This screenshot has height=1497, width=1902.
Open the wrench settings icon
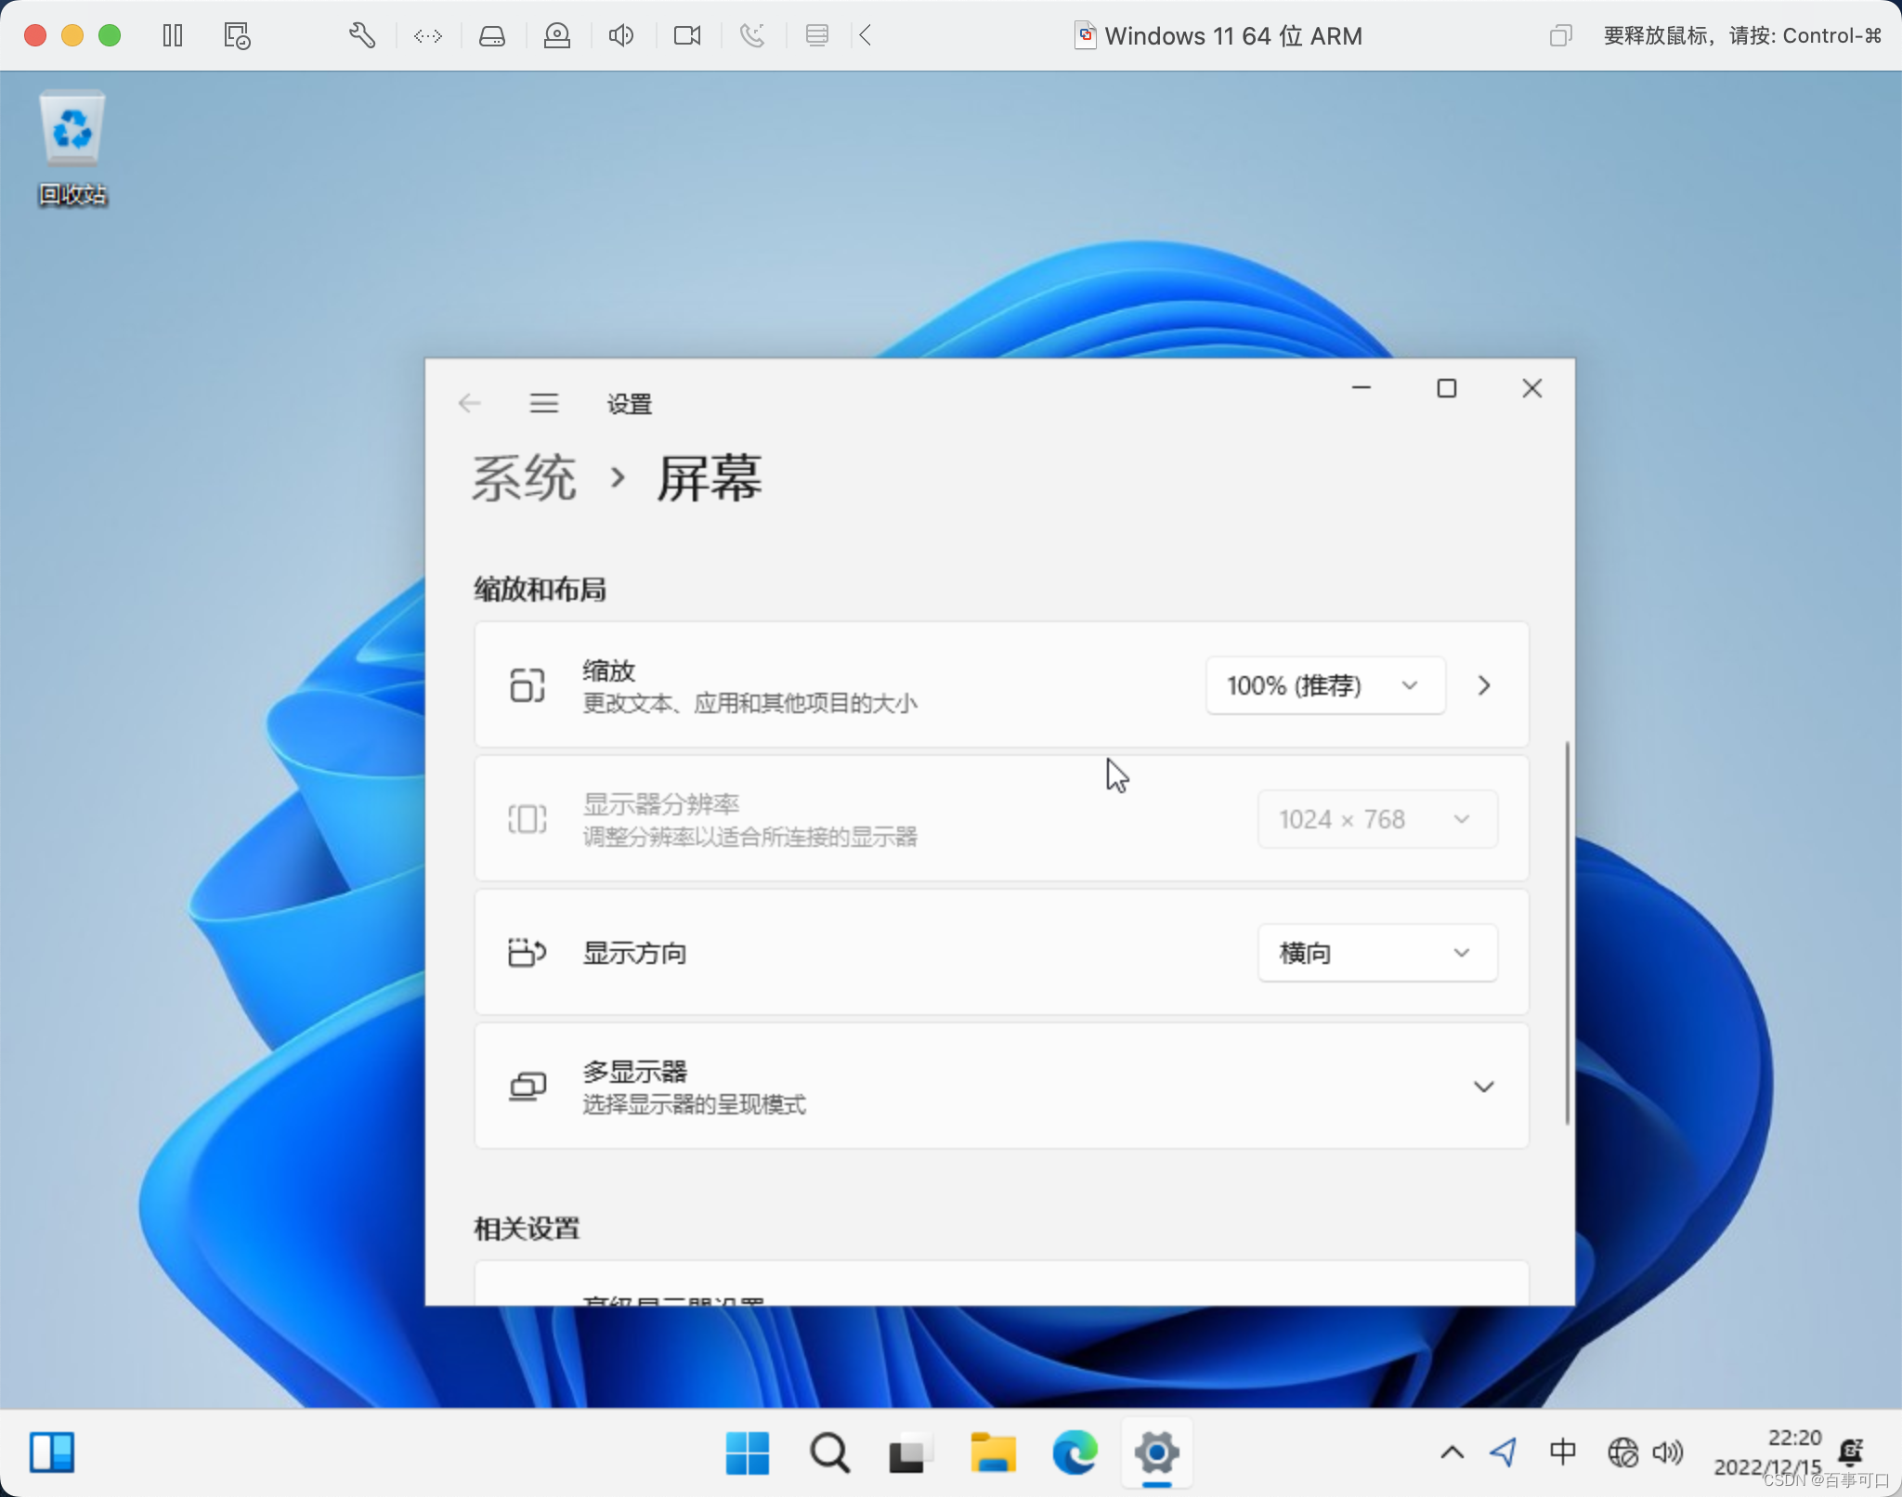pyautogui.click(x=361, y=36)
